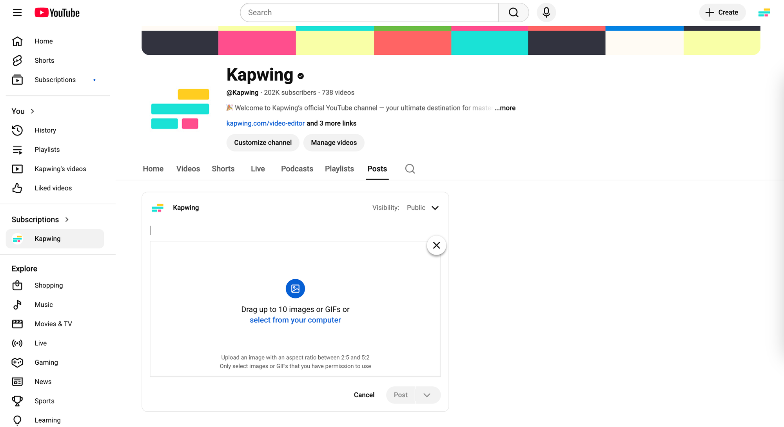Open the Visibility Public dropdown

click(423, 208)
